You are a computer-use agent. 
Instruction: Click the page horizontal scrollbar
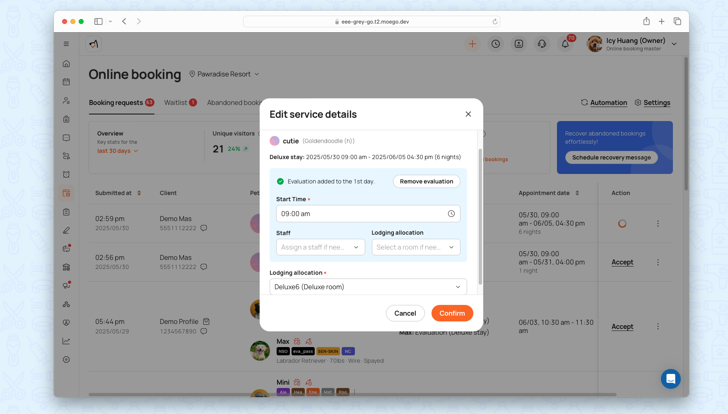[352, 395]
